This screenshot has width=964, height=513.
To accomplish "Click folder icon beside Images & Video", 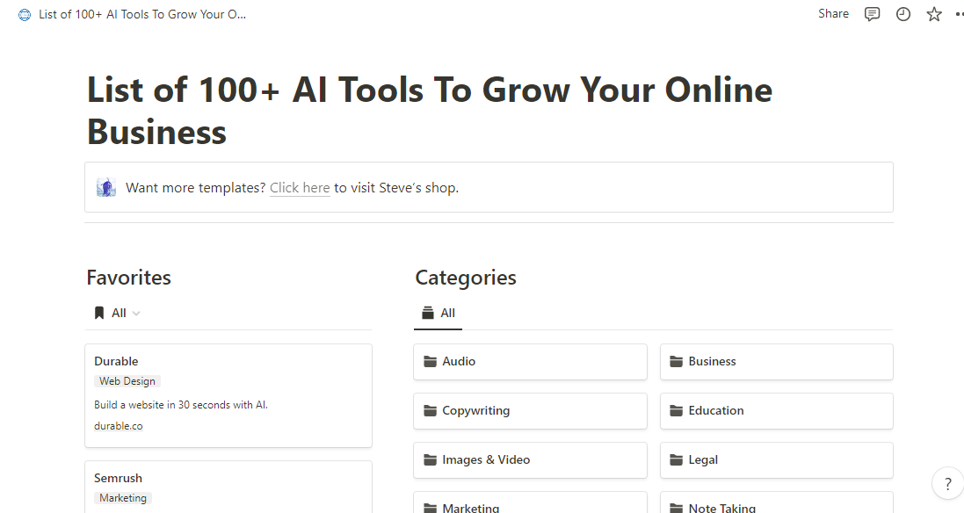I will click(431, 459).
